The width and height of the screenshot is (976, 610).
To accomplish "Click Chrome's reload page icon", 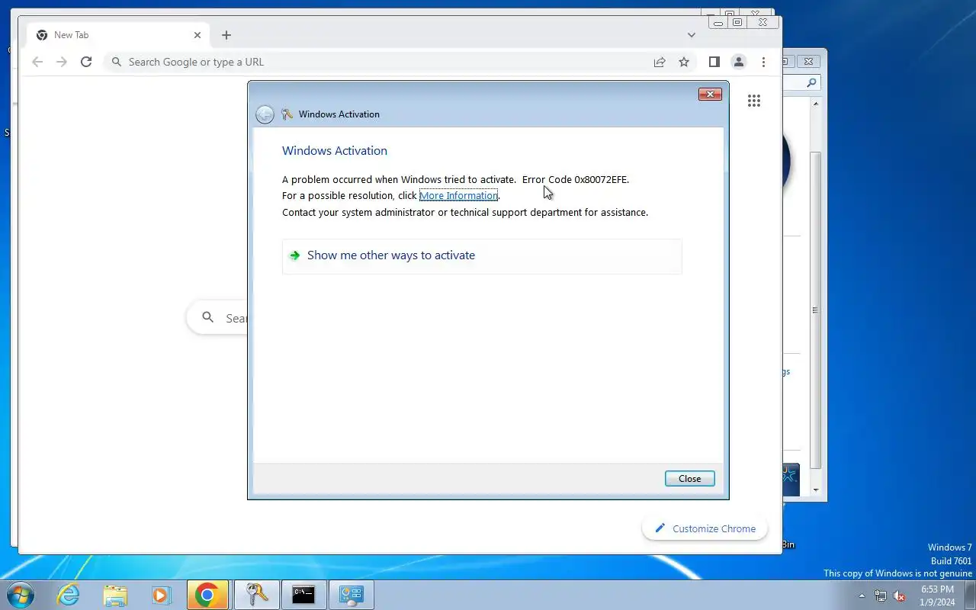I will [86, 62].
